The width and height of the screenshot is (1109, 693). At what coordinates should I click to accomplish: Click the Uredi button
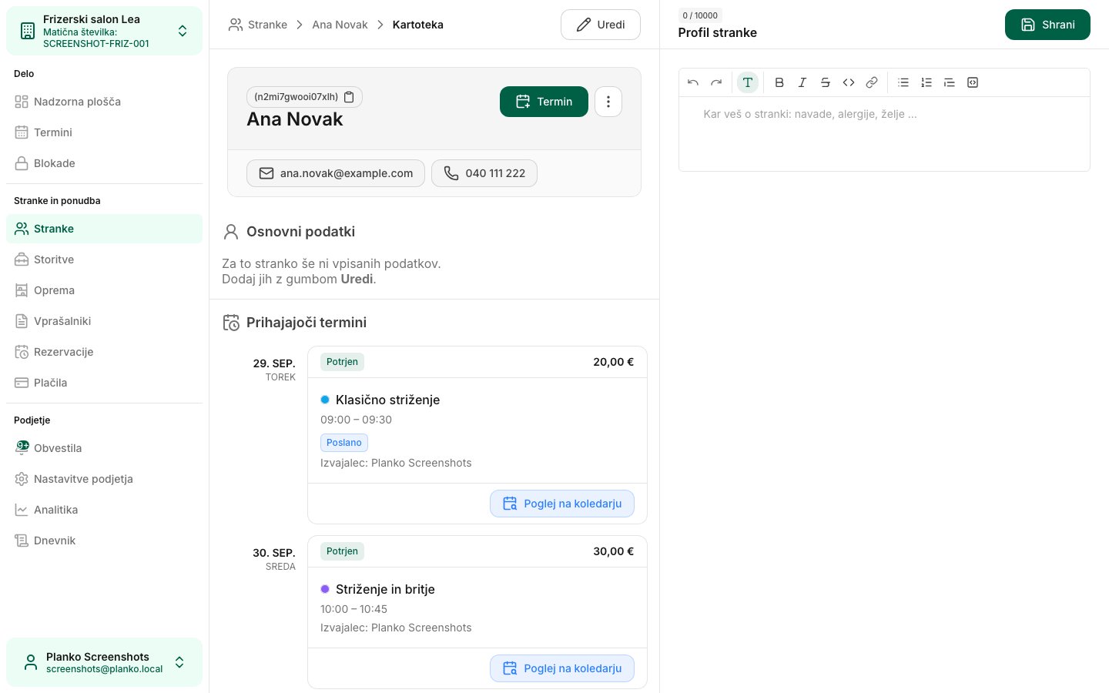pos(601,25)
